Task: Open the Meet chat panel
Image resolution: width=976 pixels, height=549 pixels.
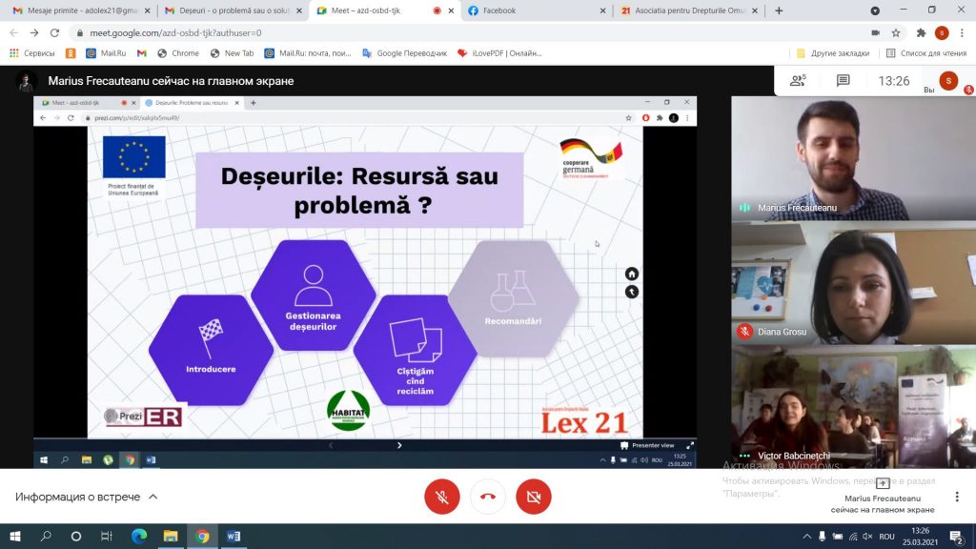Action: tap(844, 81)
